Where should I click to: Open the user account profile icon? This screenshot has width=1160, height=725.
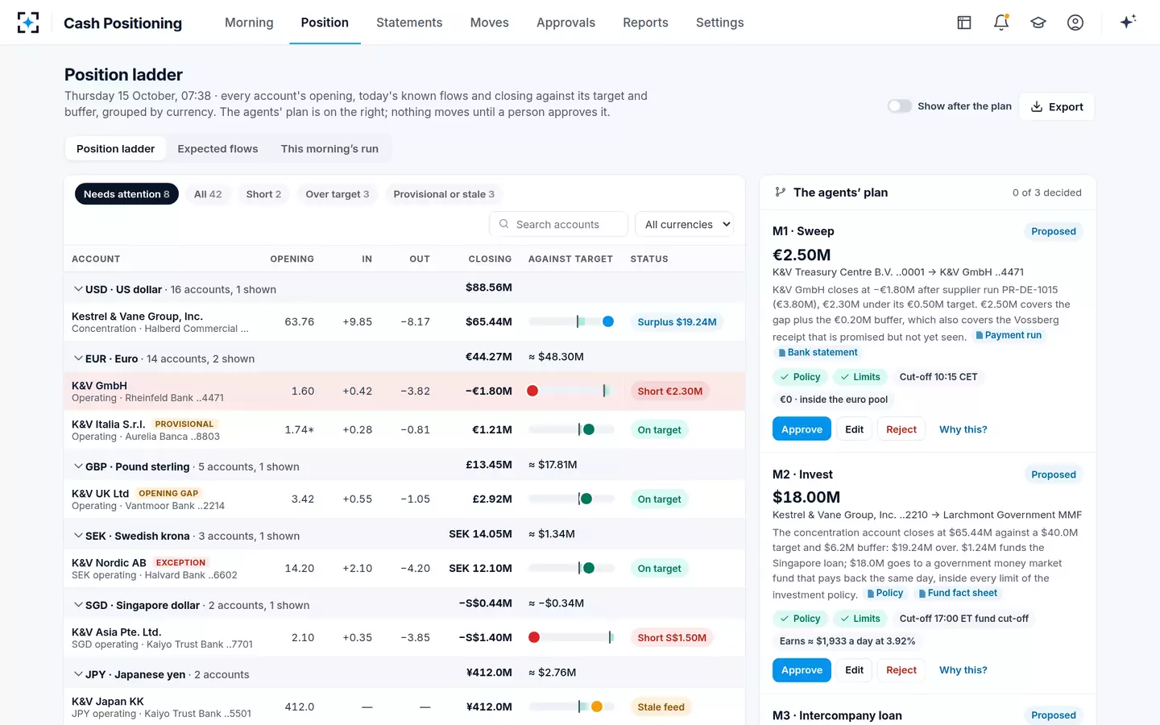1075,23
